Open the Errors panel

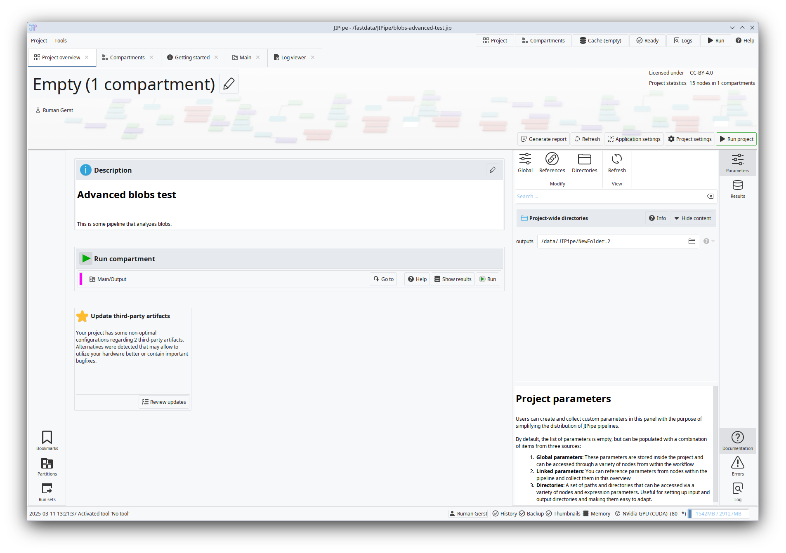(x=737, y=466)
